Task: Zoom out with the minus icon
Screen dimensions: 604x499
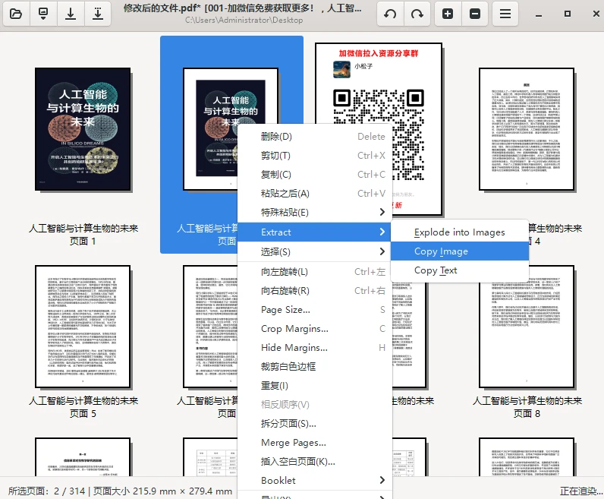Action: (475, 14)
